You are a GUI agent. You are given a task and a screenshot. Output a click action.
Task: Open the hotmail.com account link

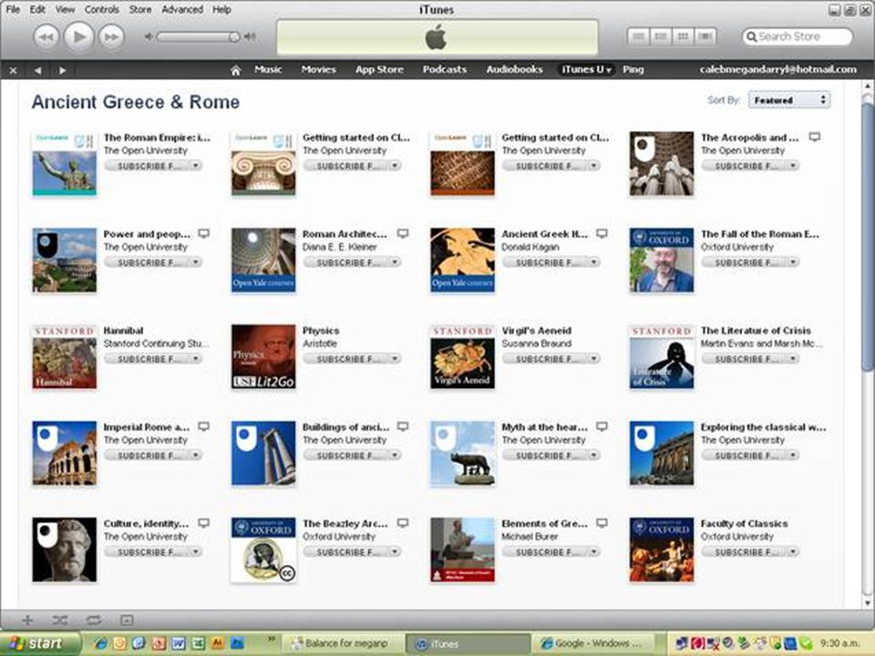[777, 70]
